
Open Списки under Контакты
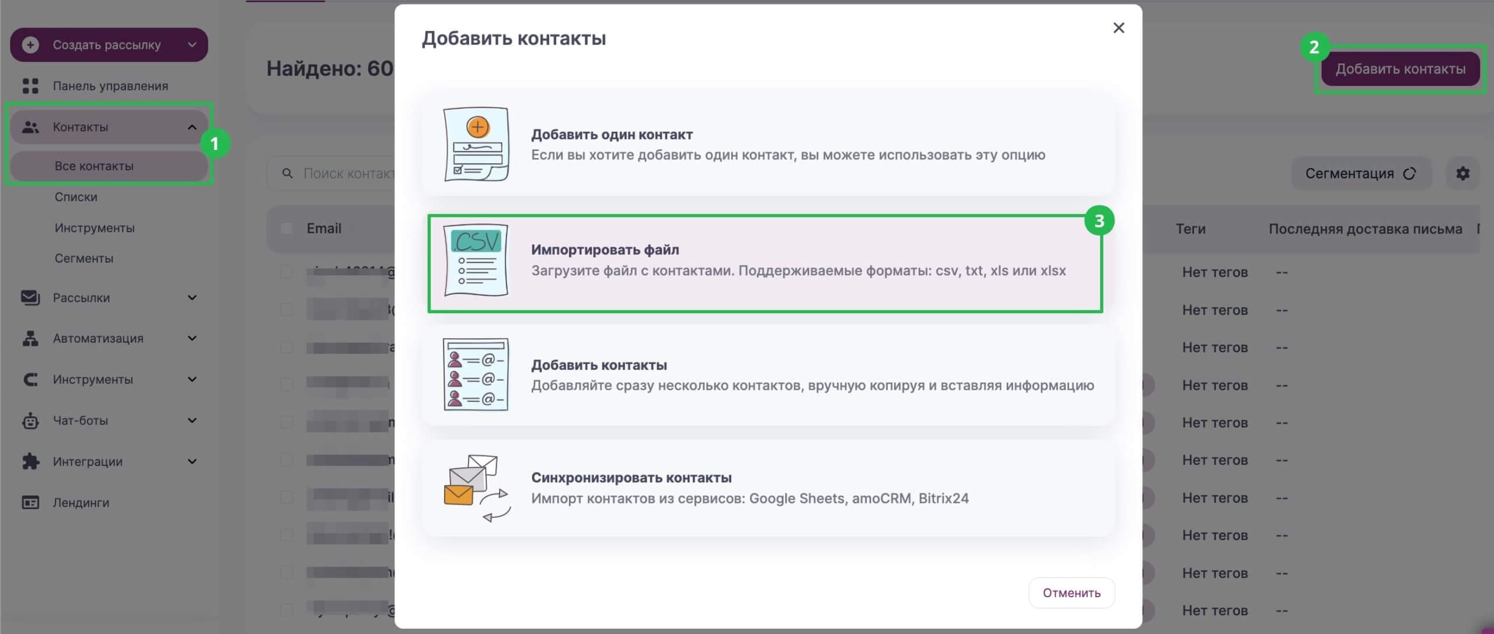pyautogui.click(x=76, y=197)
